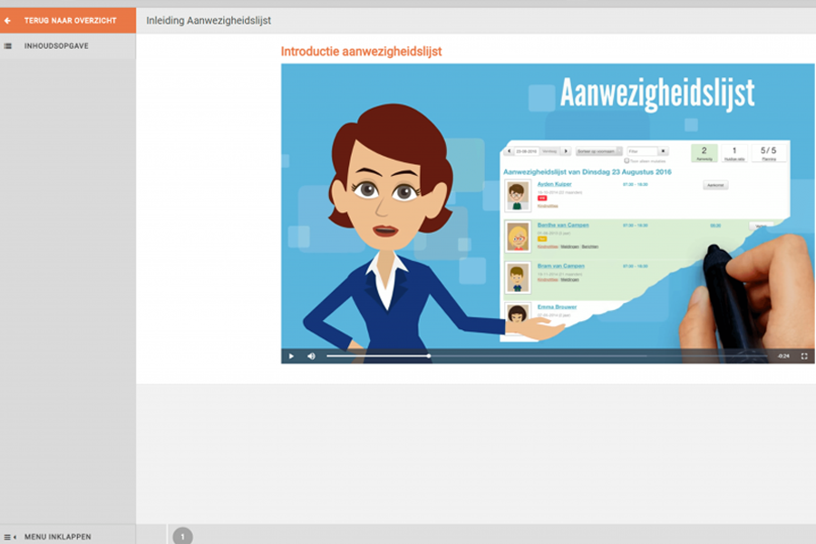Go to page 1 indicator
The height and width of the screenshot is (544, 816).
[x=182, y=537]
